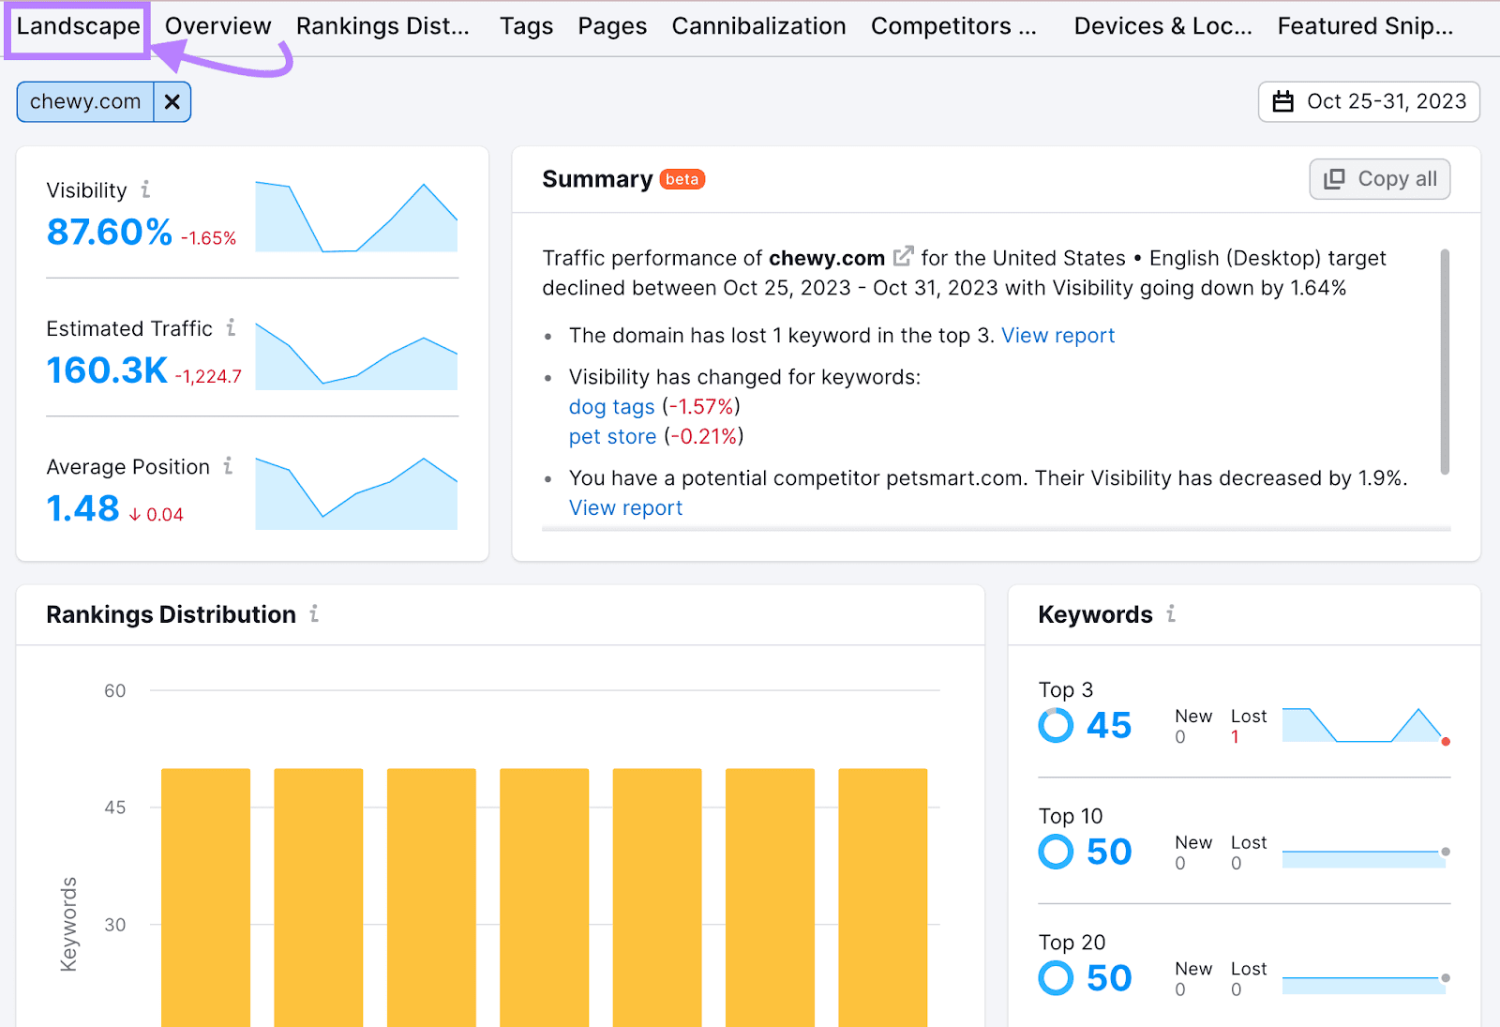Screen dimensions: 1500x1027
Task: Click the Top 10 keywords sparkline
Action: (1365, 858)
